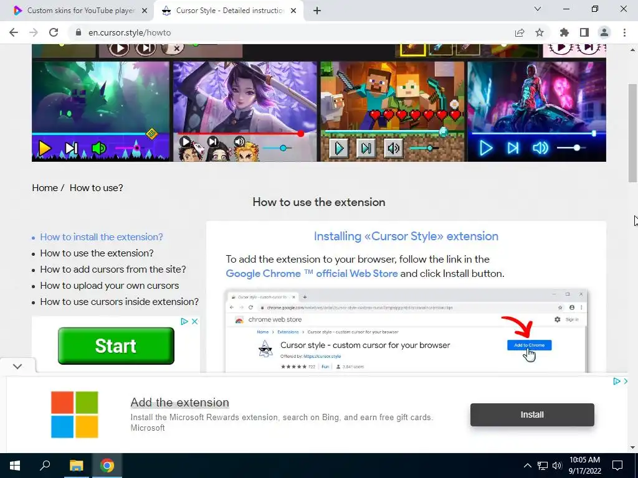
Task: Click the Minecraft player skin thumbnail
Action: tap(393, 111)
